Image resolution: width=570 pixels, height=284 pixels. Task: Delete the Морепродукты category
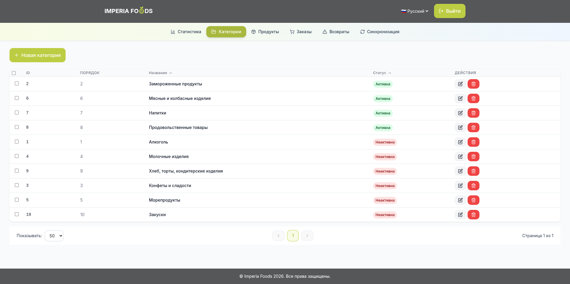tap(474, 200)
